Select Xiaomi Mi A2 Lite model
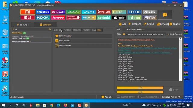The image size is (193, 108). click(x=32, y=40)
